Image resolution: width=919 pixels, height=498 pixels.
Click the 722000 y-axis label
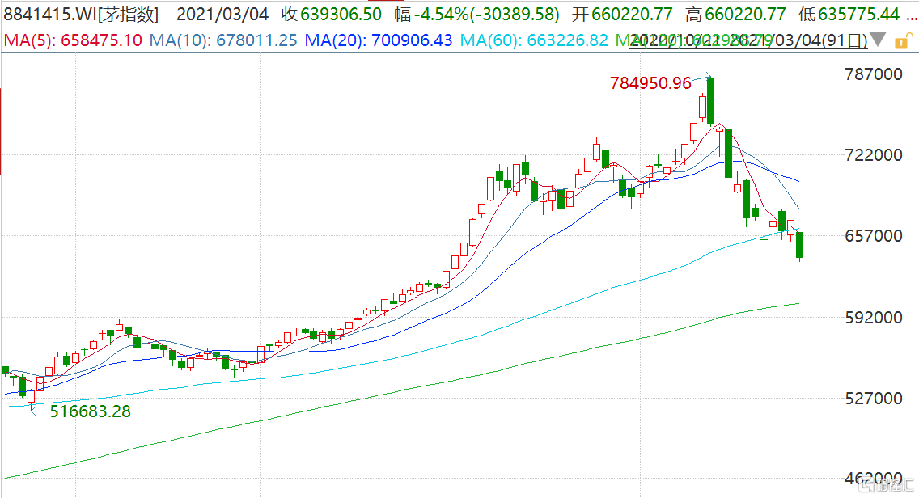(873, 154)
